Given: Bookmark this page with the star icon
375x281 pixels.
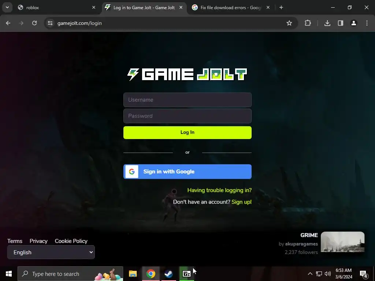Looking at the screenshot, I should [x=289, y=23].
